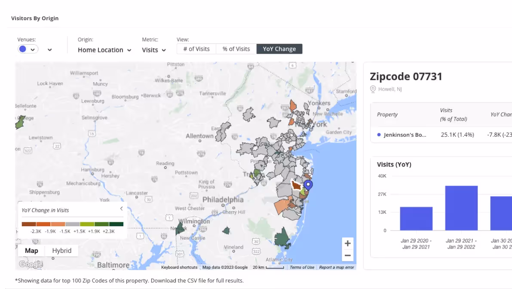This screenshot has width=512, height=289.
Task: Select the dark green region near Atlantic City
Action: pos(282,238)
